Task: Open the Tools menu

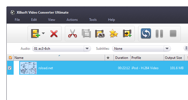Action: (x=93, y=20)
